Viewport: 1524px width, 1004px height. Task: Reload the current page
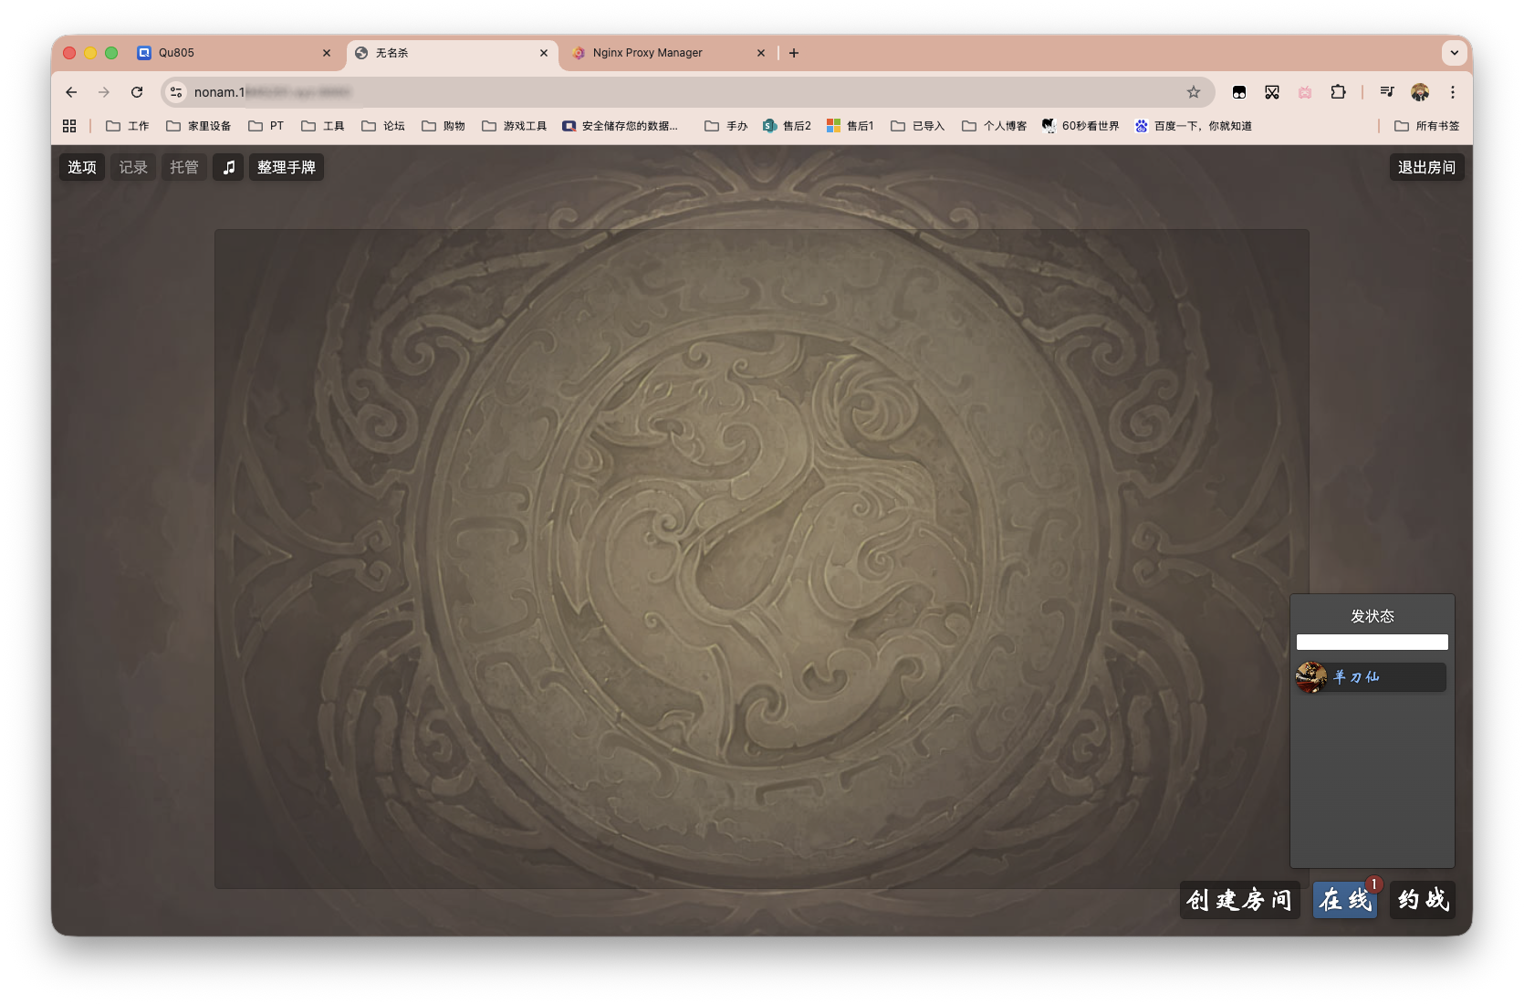(x=137, y=92)
